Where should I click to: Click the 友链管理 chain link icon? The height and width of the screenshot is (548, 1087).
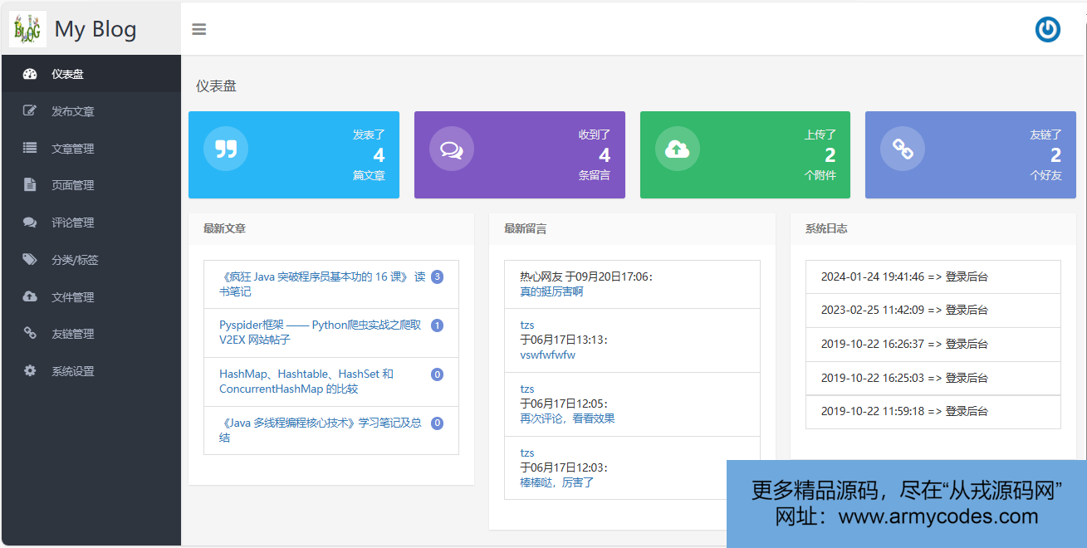(x=30, y=334)
